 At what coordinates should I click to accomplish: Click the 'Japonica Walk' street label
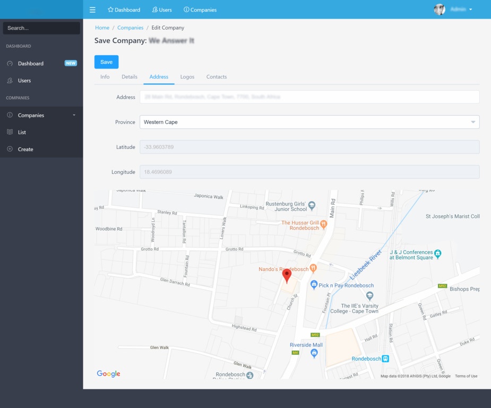[209, 196]
